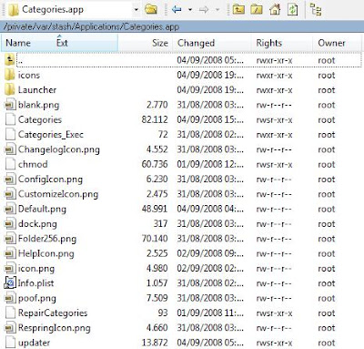Go to root directory toolbar icon
Viewport: 364px width, 349px height.
[257, 10]
